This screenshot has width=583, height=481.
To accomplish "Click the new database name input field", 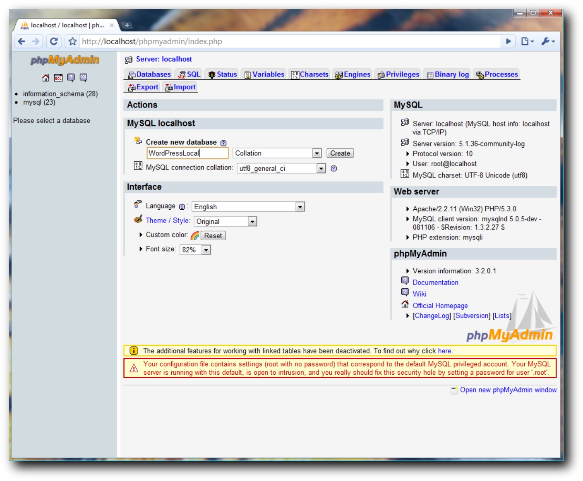I will [x=188, y=153].
